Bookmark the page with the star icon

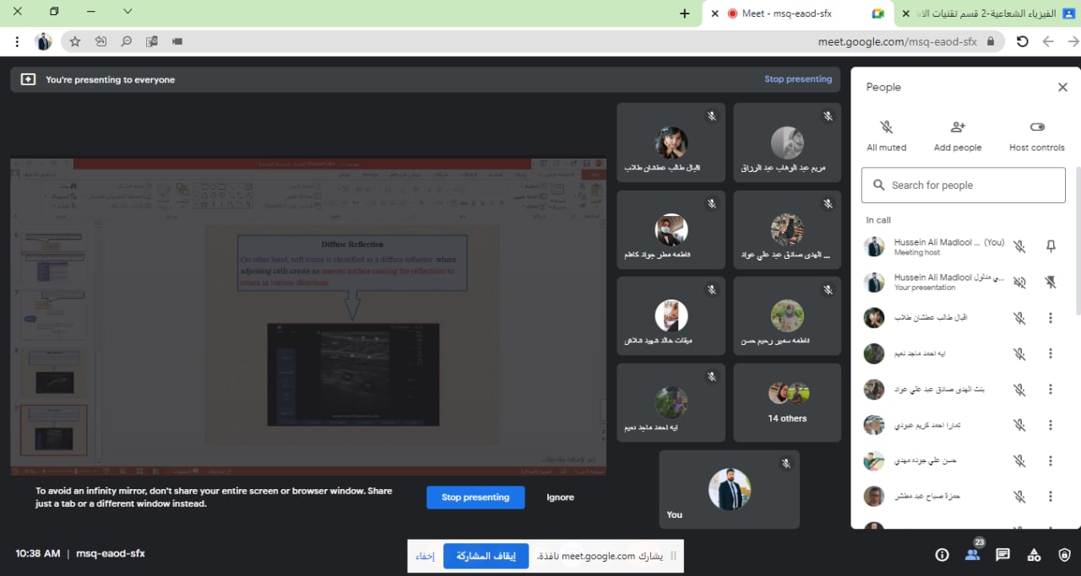(x=74, y=40)
